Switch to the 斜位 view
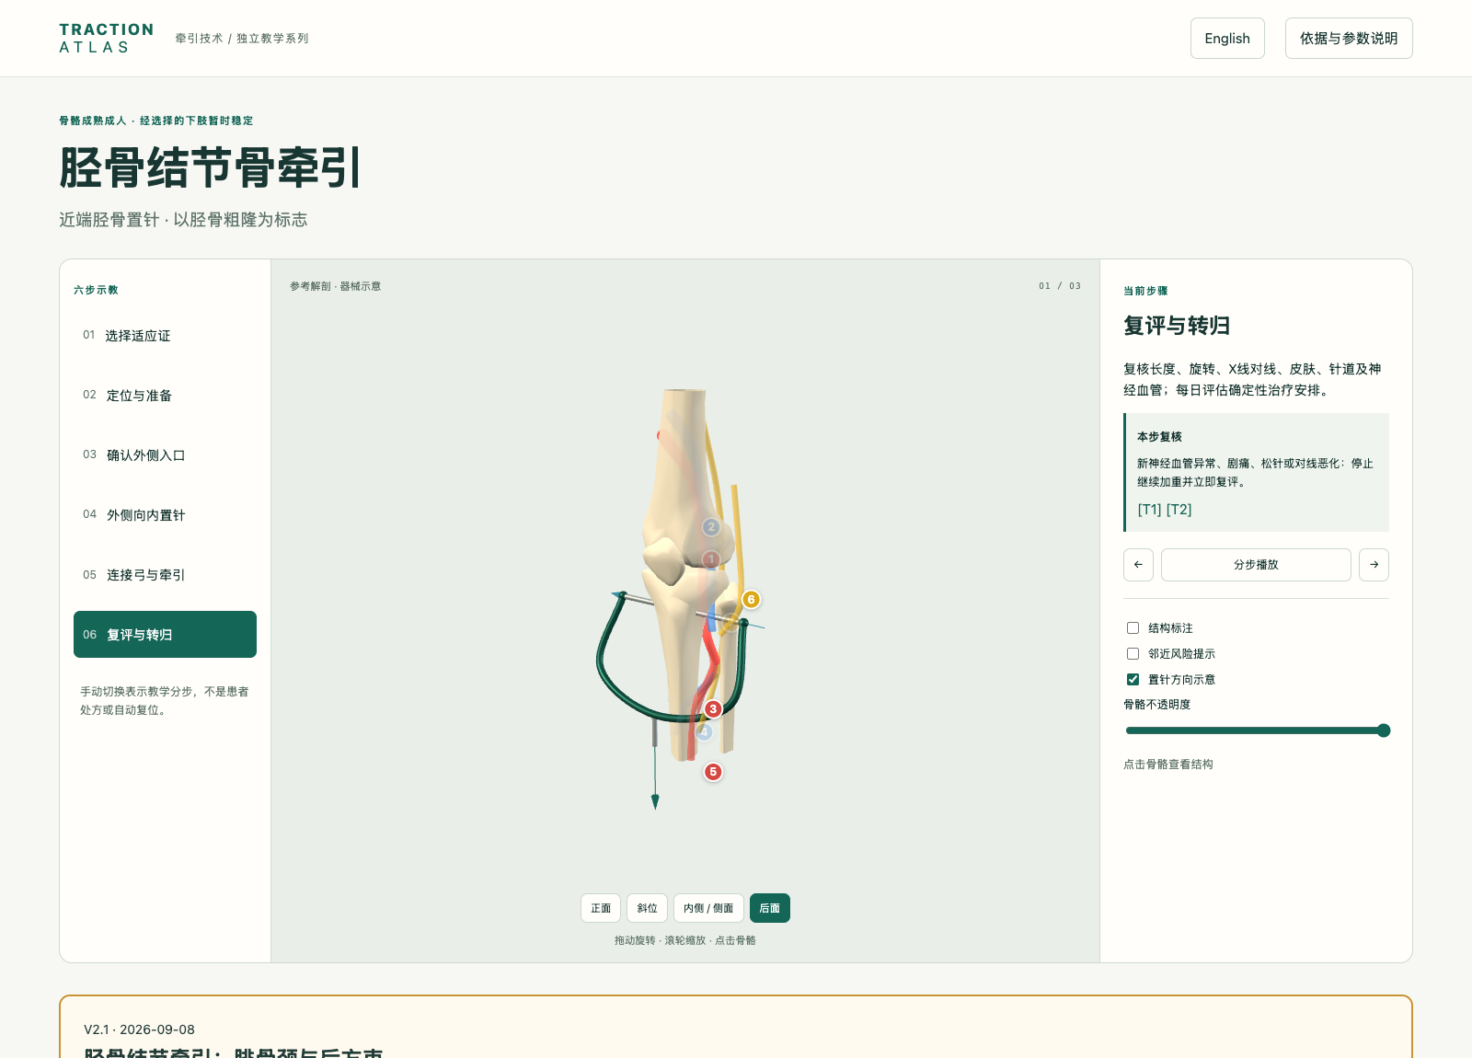1472x1058 pixels. pyautogui.click(x=648, y=908)
